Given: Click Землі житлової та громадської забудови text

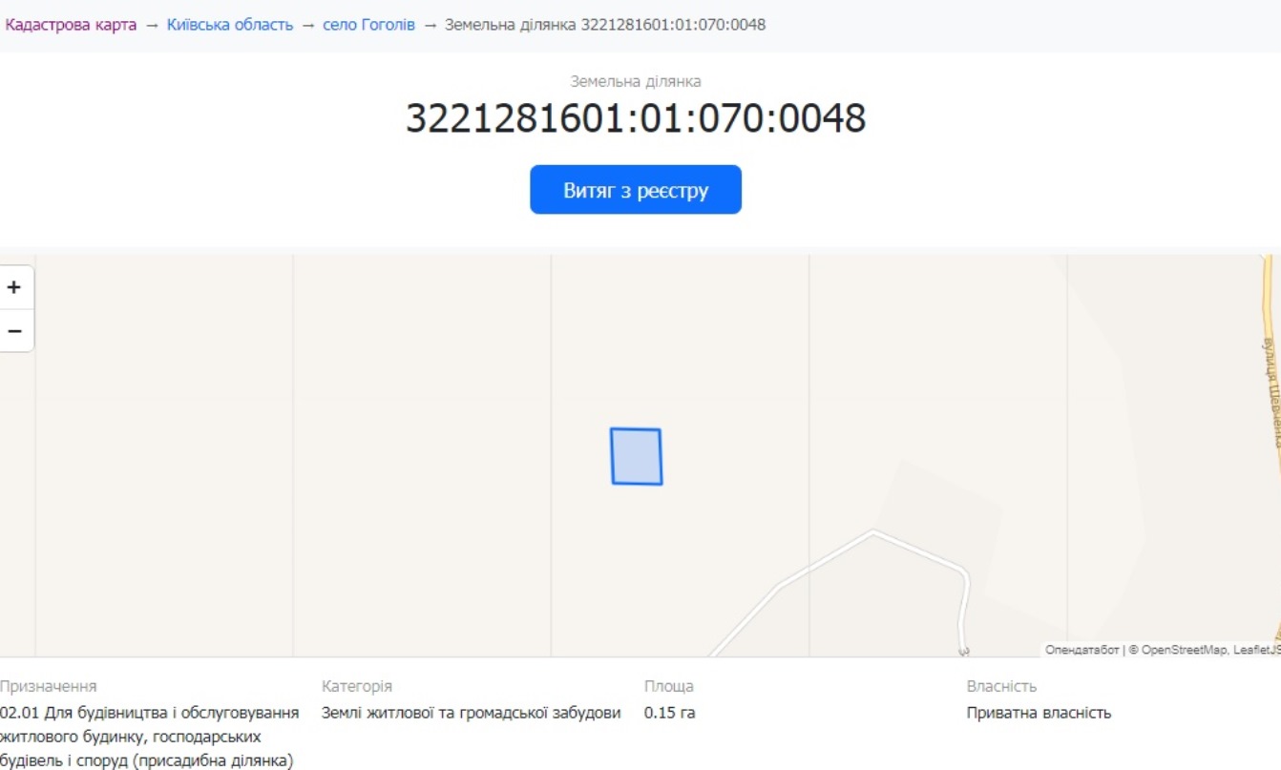Looking at the screenshot, I should [x=471, y=713].
